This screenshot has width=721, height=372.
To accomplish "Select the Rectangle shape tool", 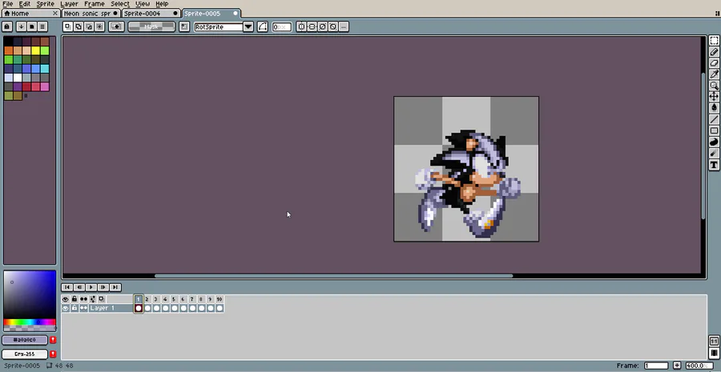I will (x=714, y=130).
